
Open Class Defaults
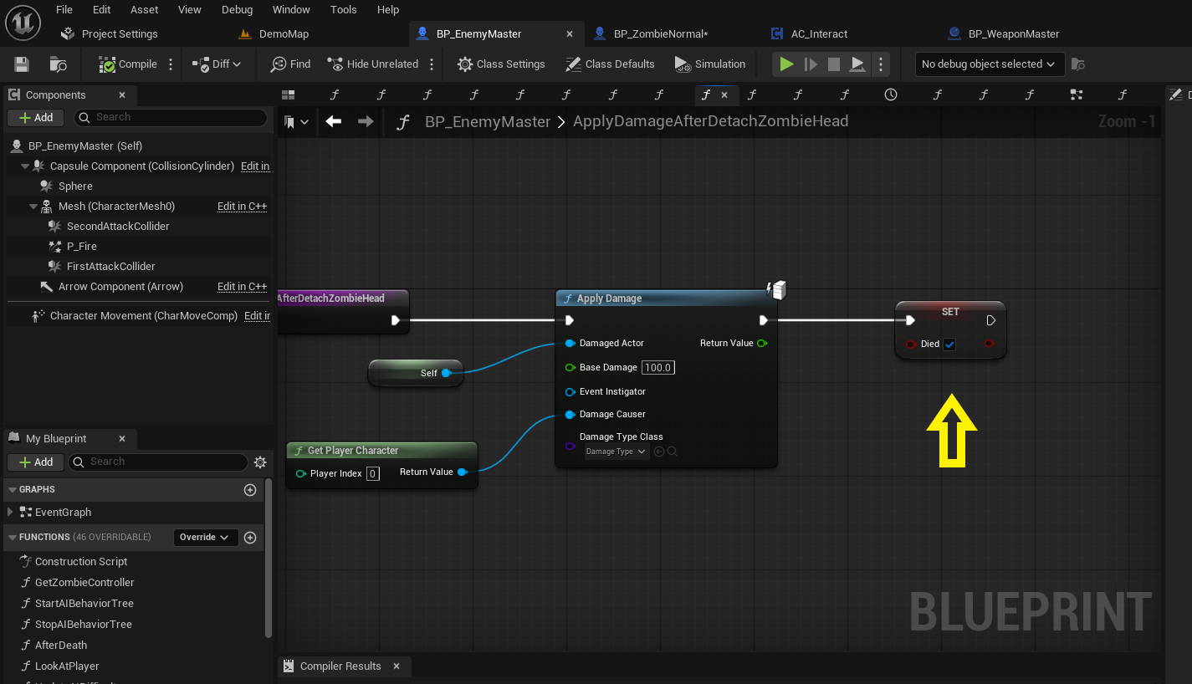coord(611,64)
